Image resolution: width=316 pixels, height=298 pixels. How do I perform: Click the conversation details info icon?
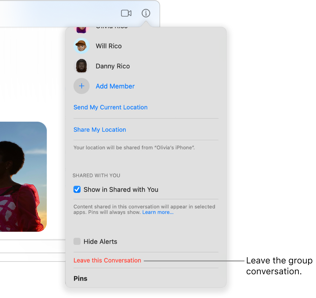(x=146, y=13)
